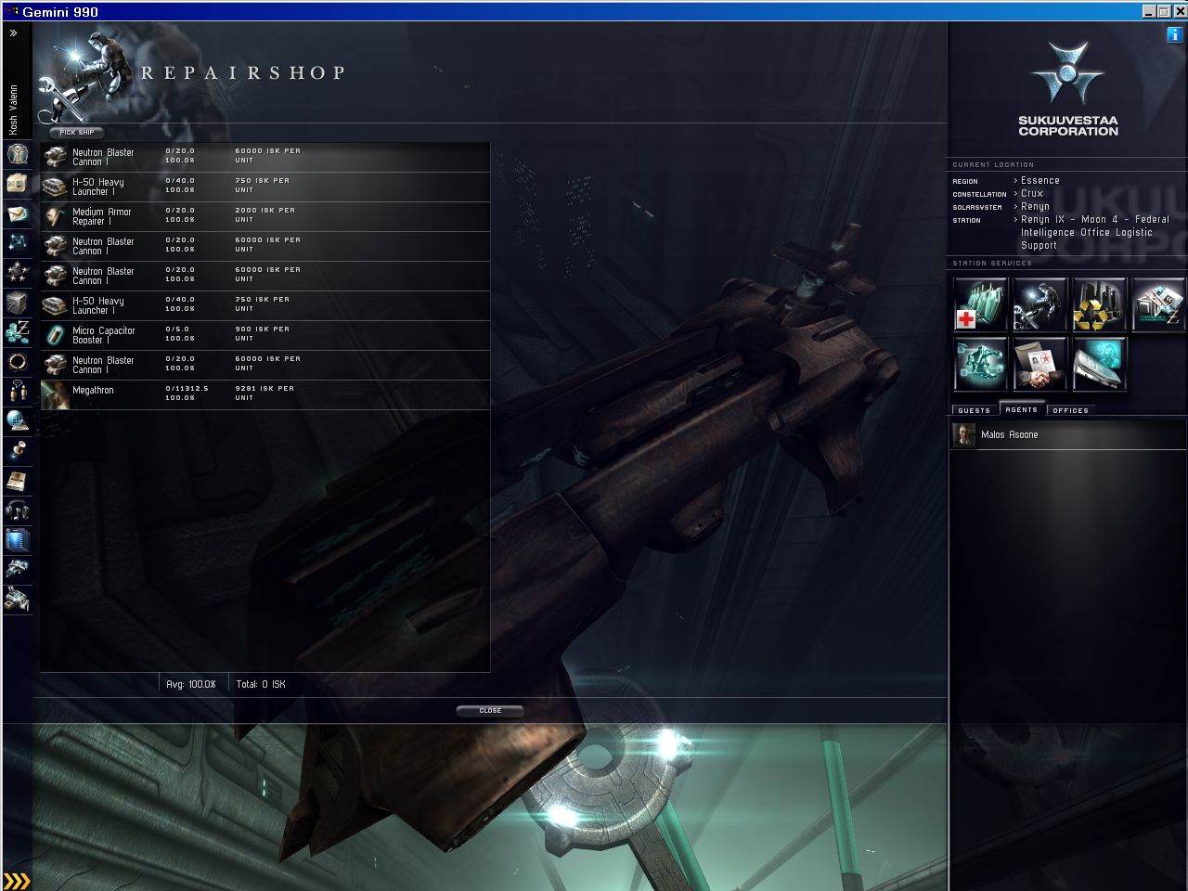Image resolution: width=1188 pixels, height=891 pixels.
Task: Open the chat people sidebar icon
Action: click(x=18, y=392)
